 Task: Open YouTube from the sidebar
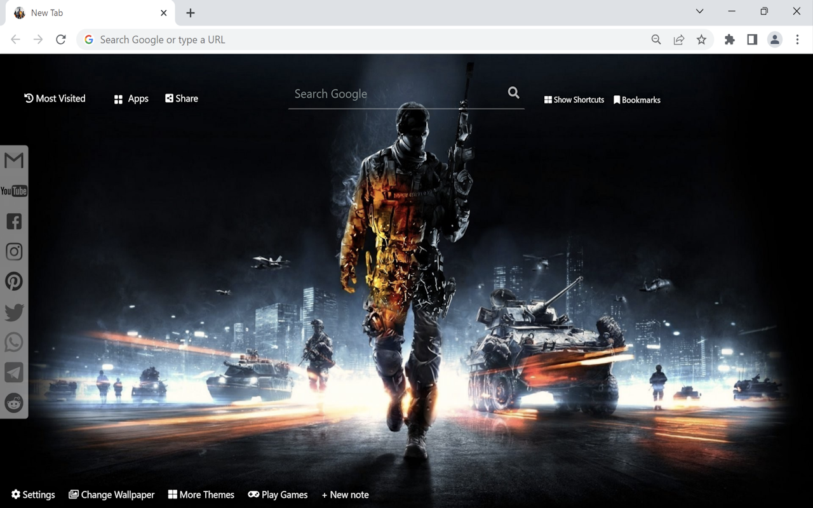pyautogui.click(x=14, y=191)
